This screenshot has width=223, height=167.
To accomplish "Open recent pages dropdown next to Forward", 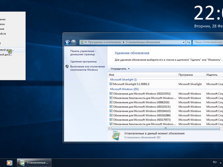I will [x=77, y=42].
